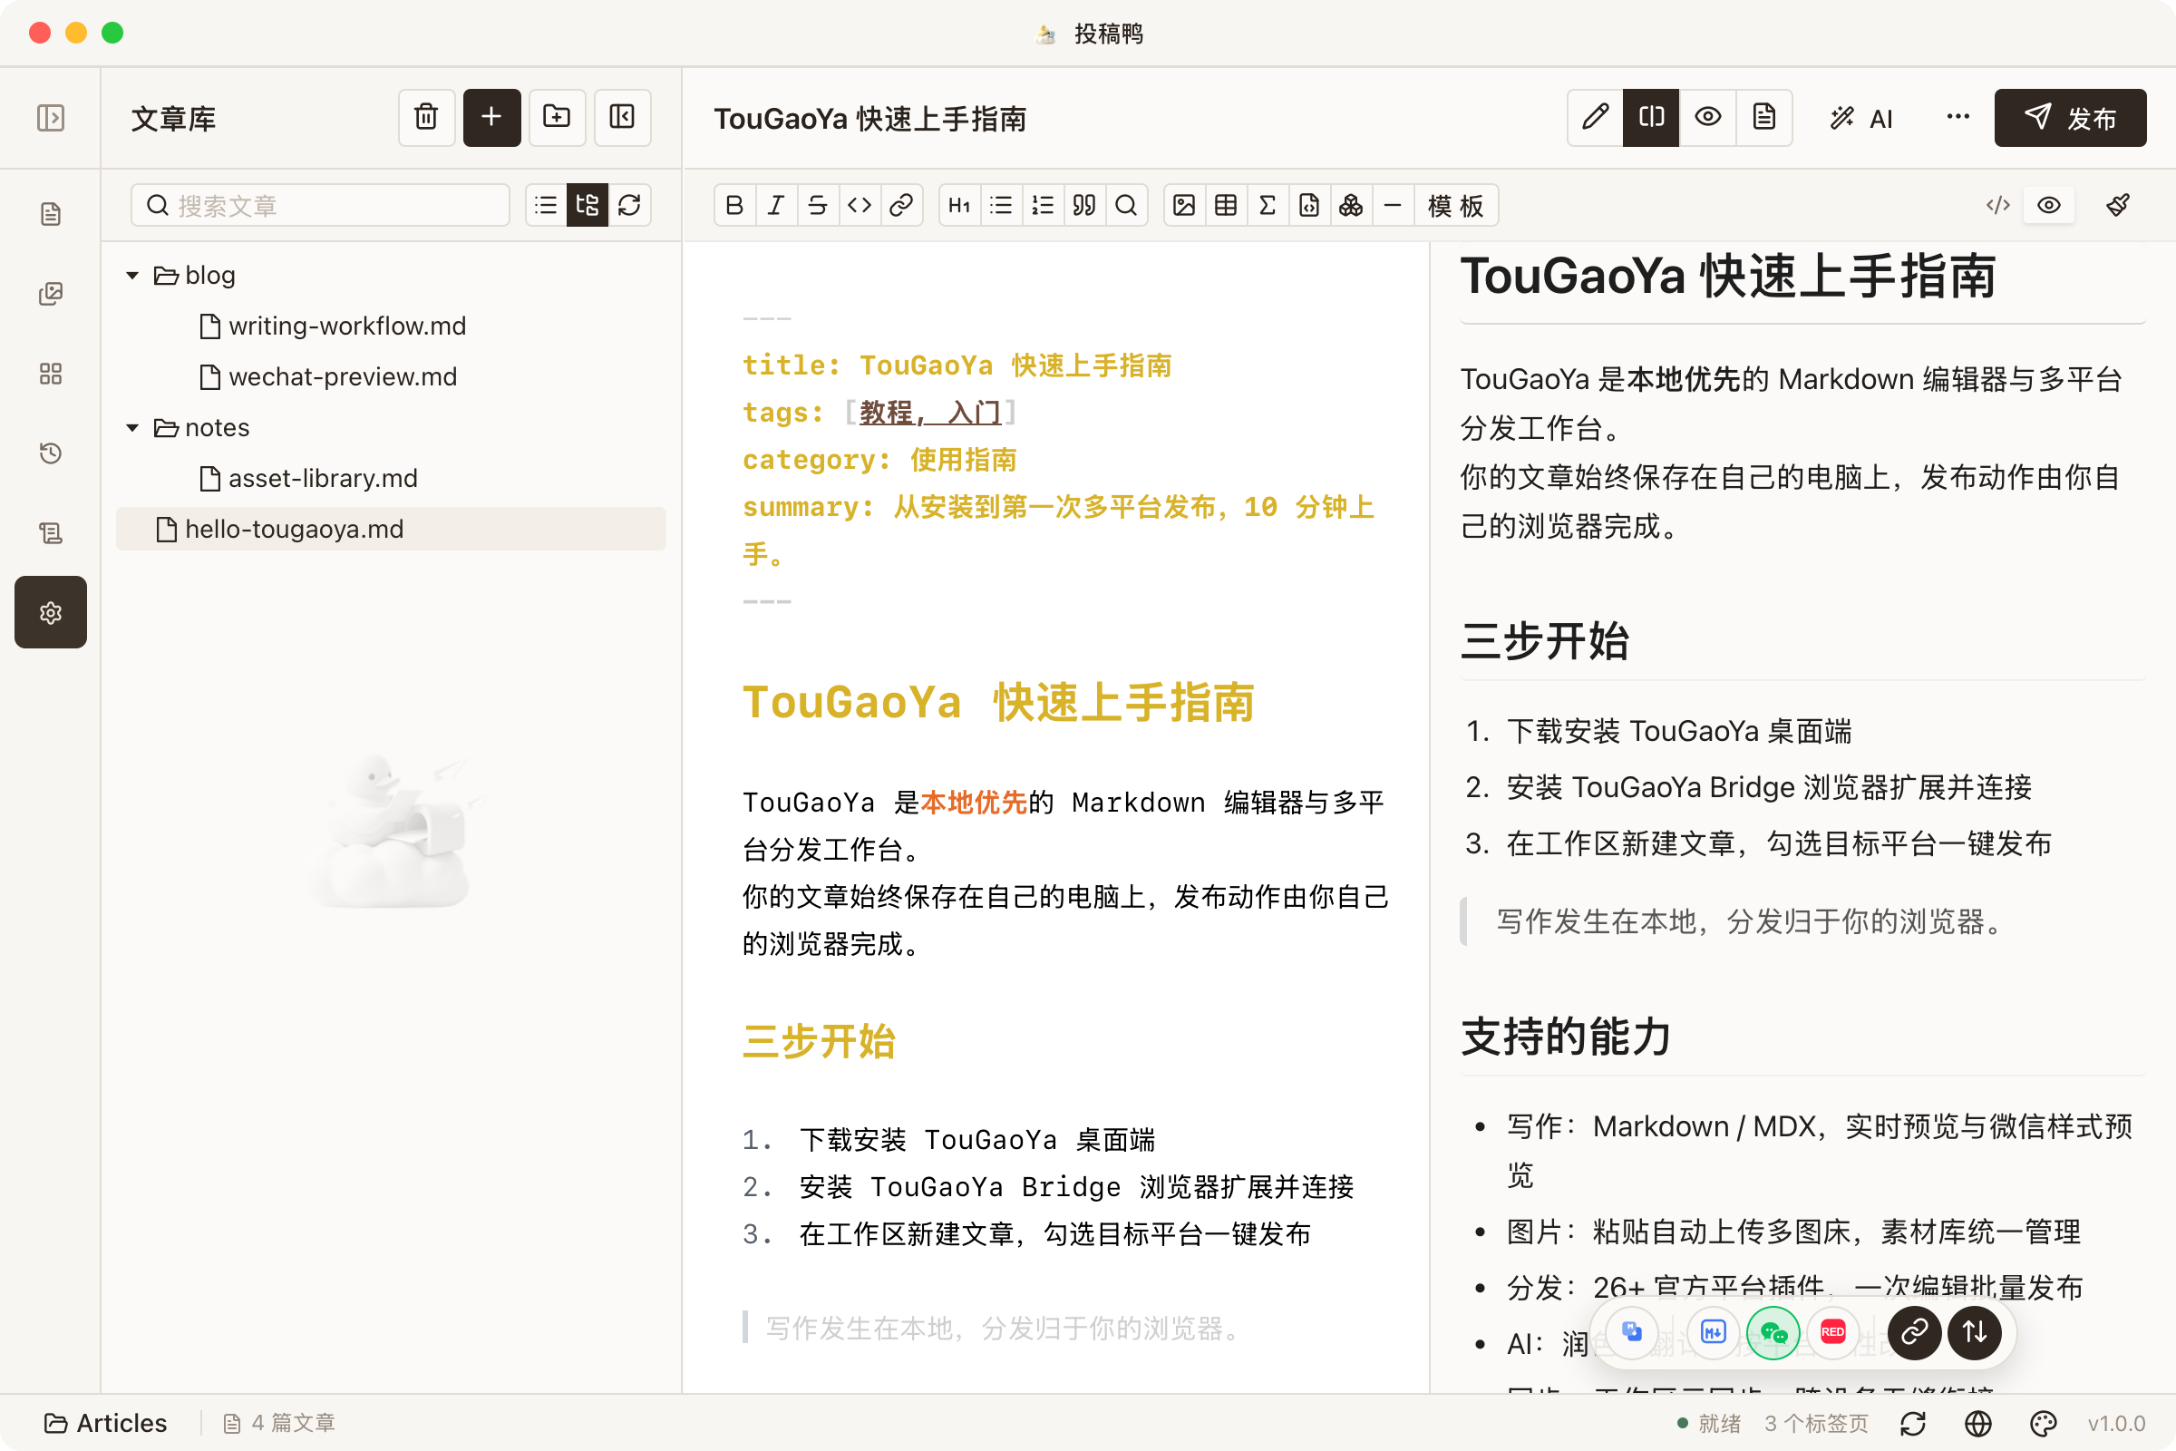Switch to preview-only mode in title bar
2176x1451 pixels.
coord(1708,118)
